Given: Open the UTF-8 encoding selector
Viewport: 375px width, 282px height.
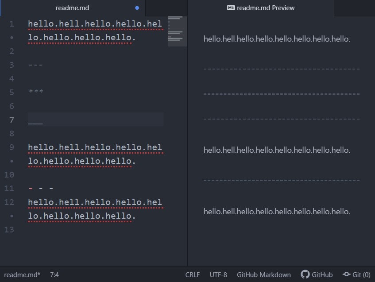Looking at the screenshot, I should coord(218,275).
